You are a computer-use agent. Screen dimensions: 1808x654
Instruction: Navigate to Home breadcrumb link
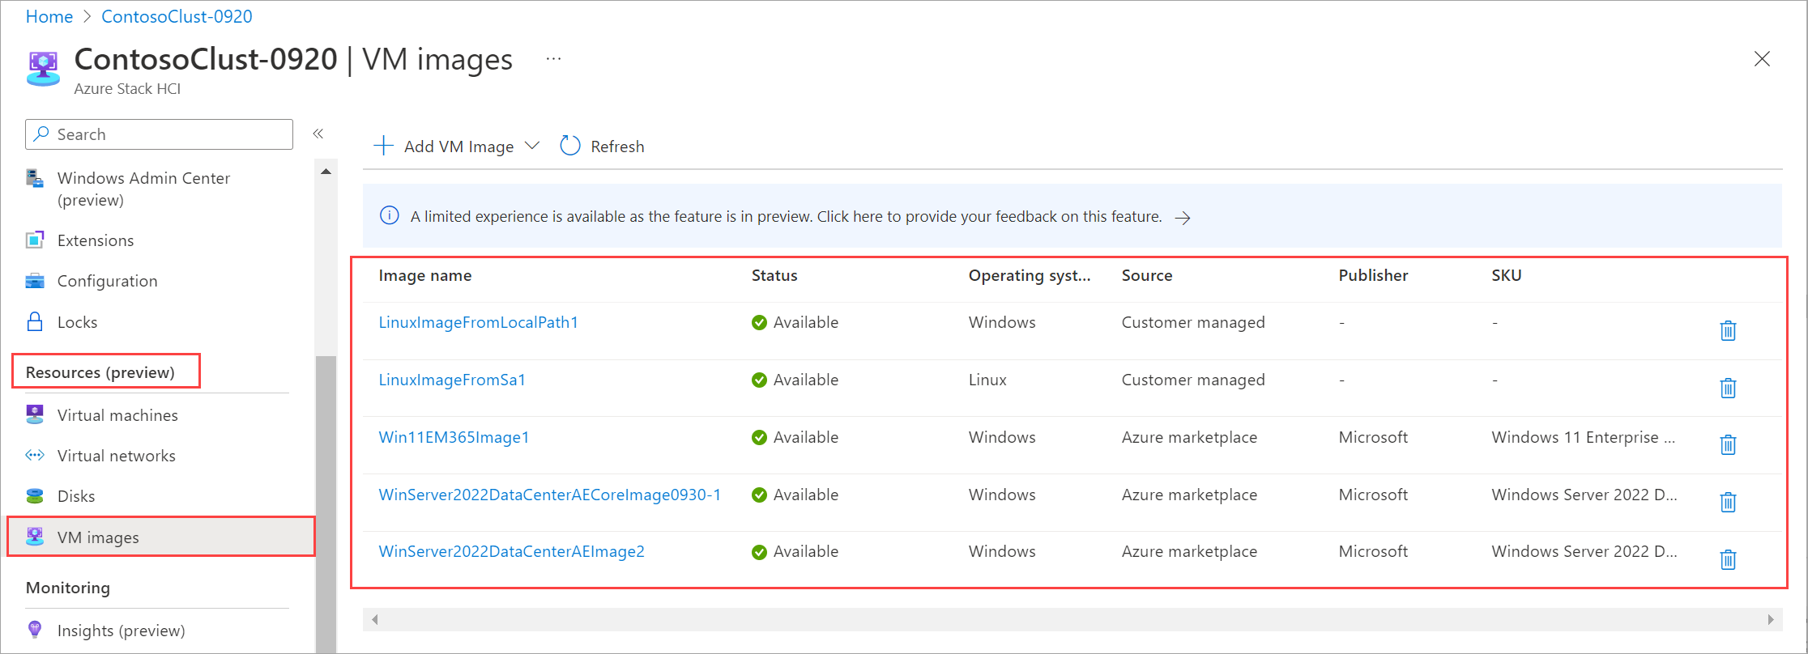pos(49,16)
